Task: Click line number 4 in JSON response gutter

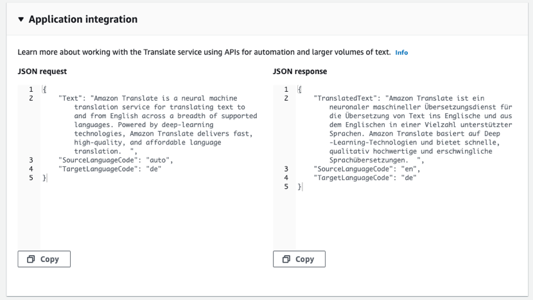Action: [286, 178]
